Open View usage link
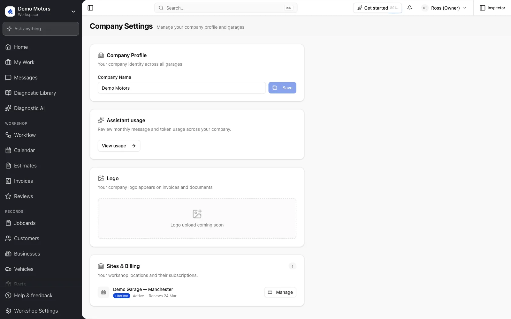Screen dimensions: 511x319 click(119, 146)
